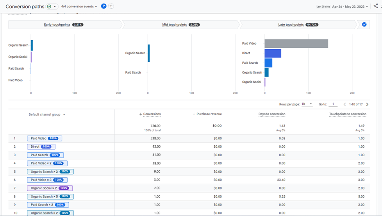Click the blue P segment avatar

click(104, 6)
